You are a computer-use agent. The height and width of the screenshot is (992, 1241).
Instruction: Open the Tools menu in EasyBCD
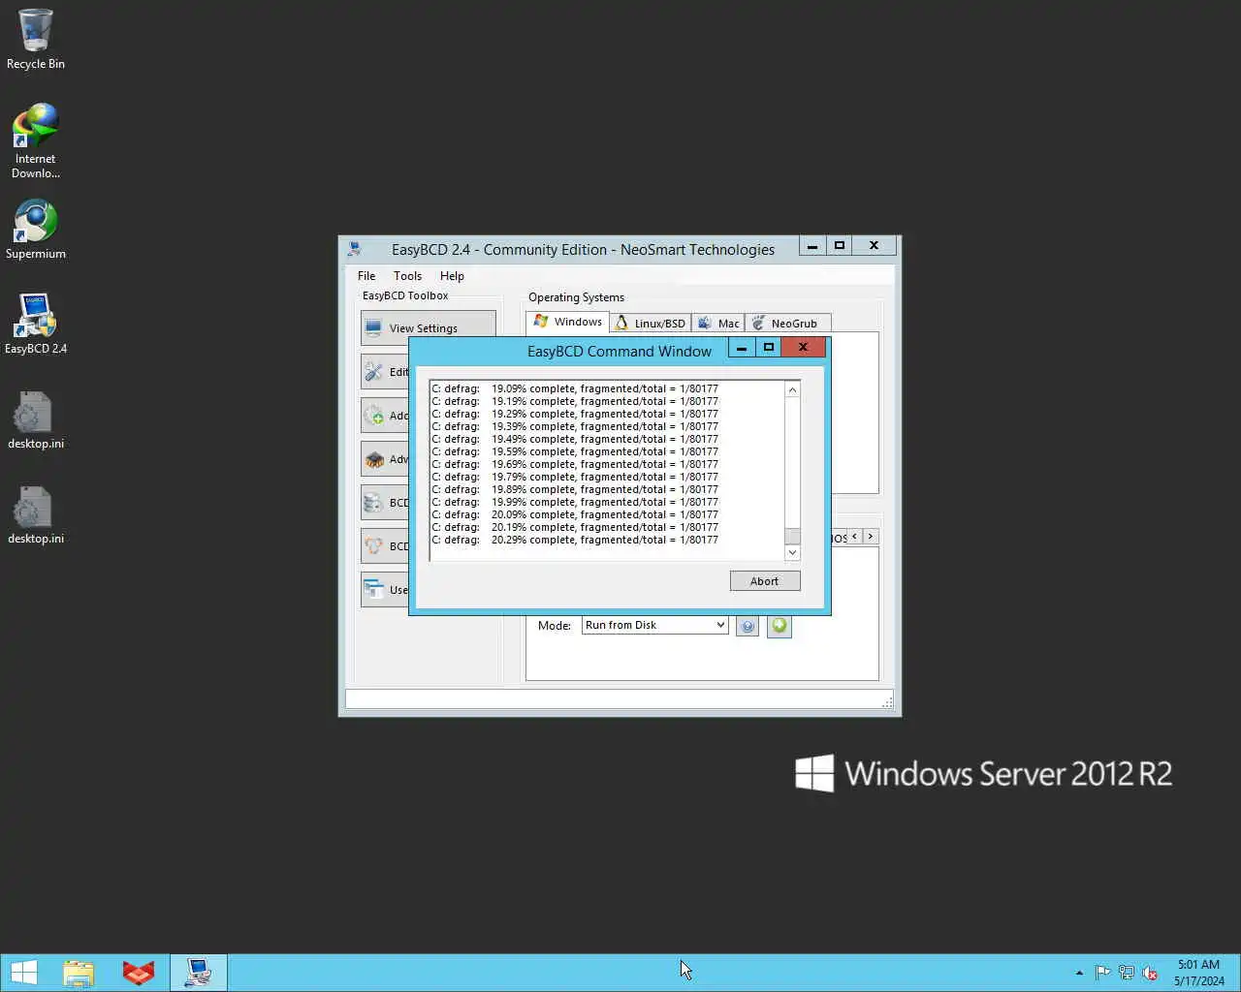tap(407, 276)
